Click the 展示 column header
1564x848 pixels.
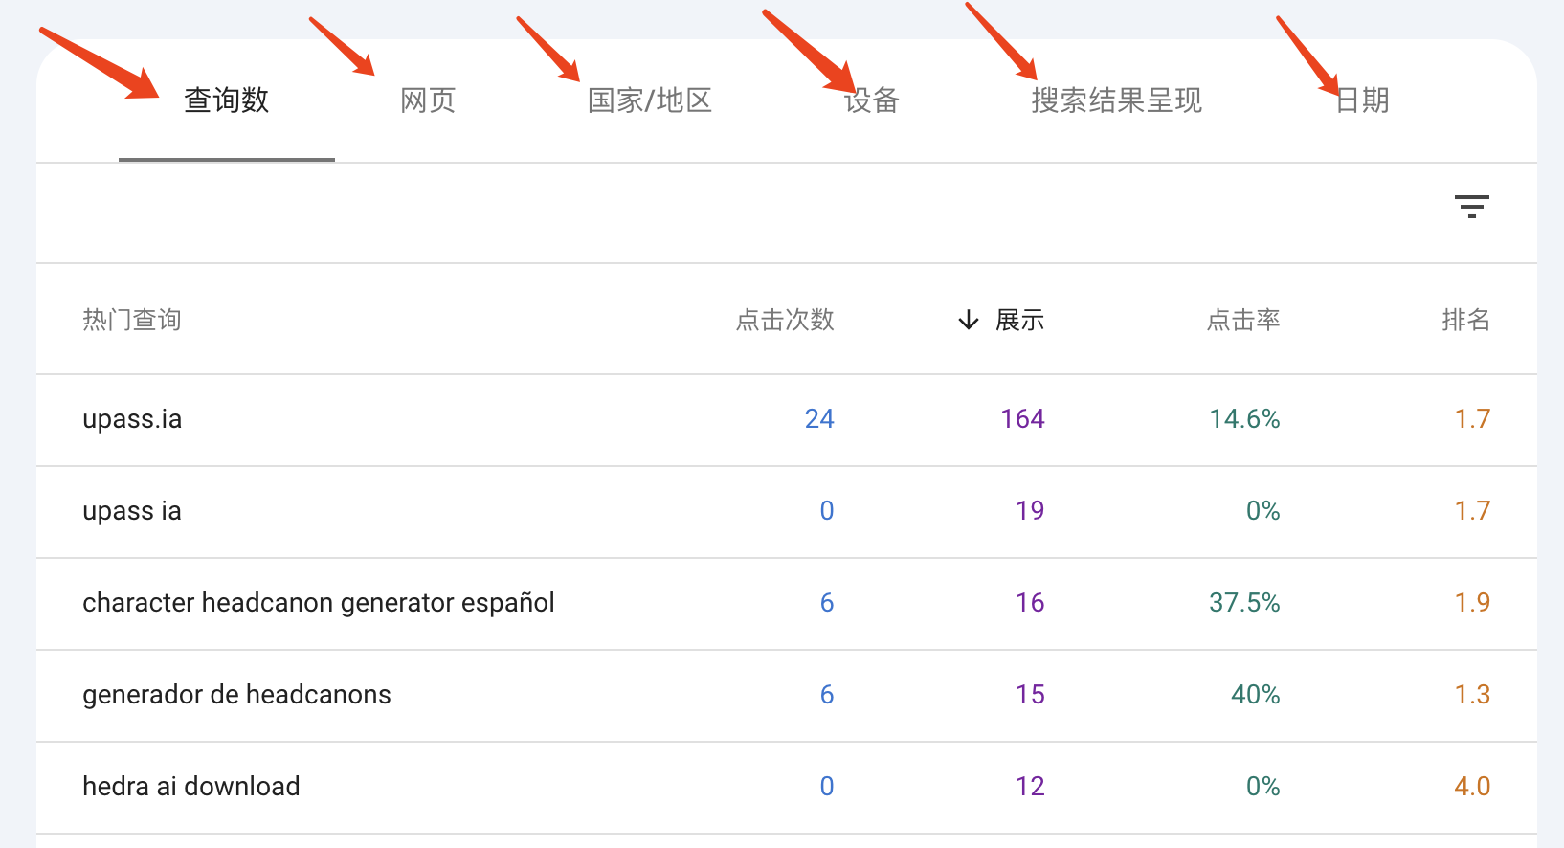point(1019,320)
